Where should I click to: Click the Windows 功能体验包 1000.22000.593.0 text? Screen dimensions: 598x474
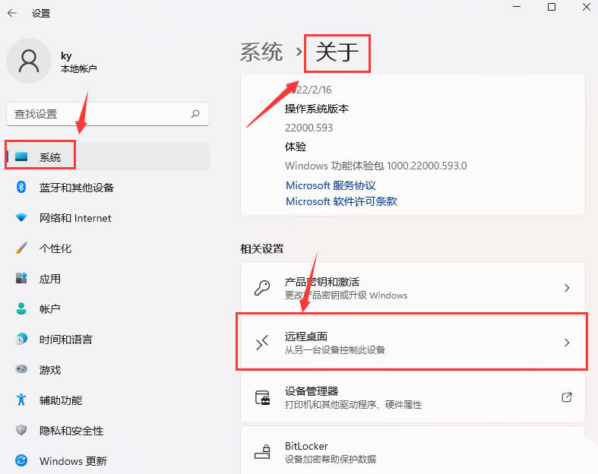pos(375,166)
